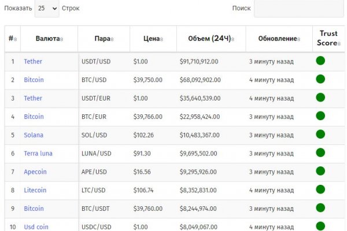Open the Terra luna currency link
347x231 pixels.
coord(38,154)
